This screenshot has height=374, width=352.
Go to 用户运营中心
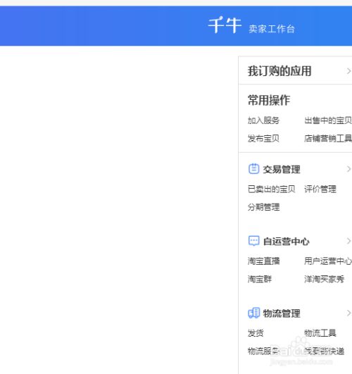coord(328,261)
